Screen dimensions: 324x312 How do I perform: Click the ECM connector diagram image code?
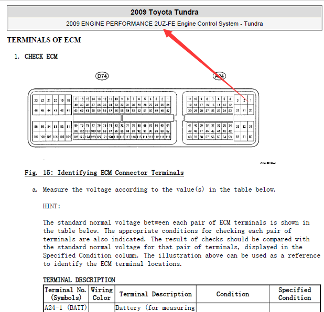click(x=268, y=163)
